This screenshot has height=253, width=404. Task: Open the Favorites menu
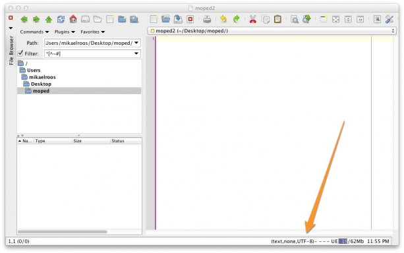[93, 32]
